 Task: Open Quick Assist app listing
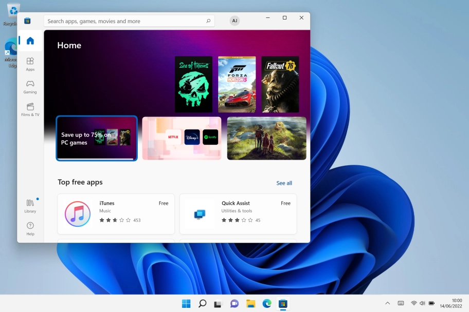click(238, 213)
